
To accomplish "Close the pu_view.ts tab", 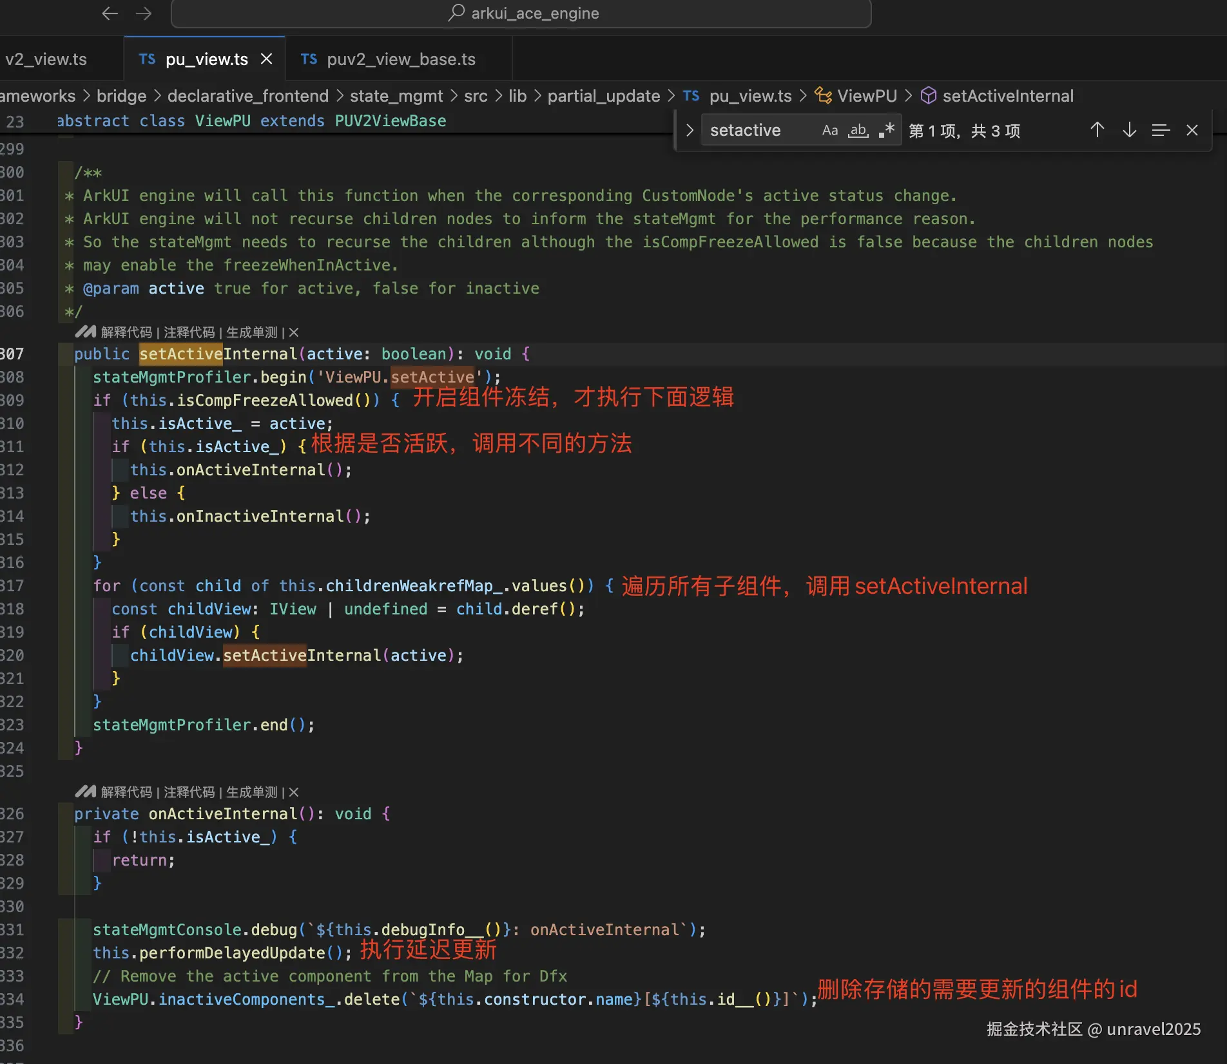I will (266, 59).
